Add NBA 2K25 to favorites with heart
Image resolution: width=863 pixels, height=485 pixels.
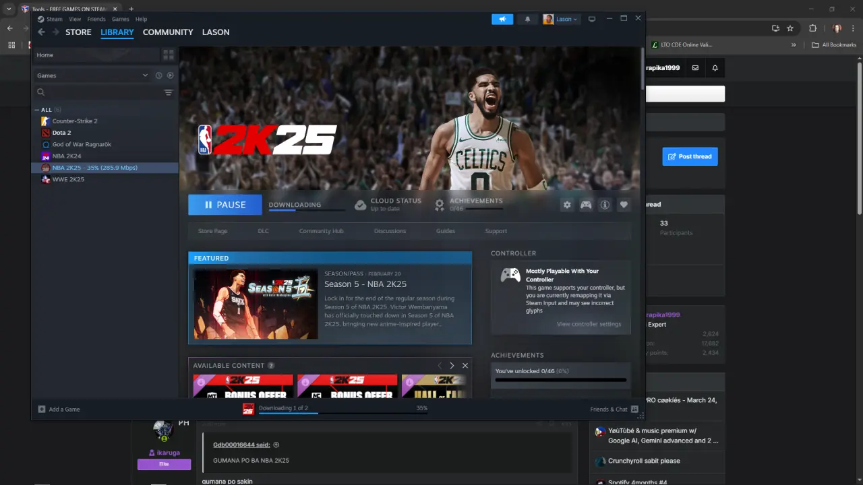pos(624,205)
